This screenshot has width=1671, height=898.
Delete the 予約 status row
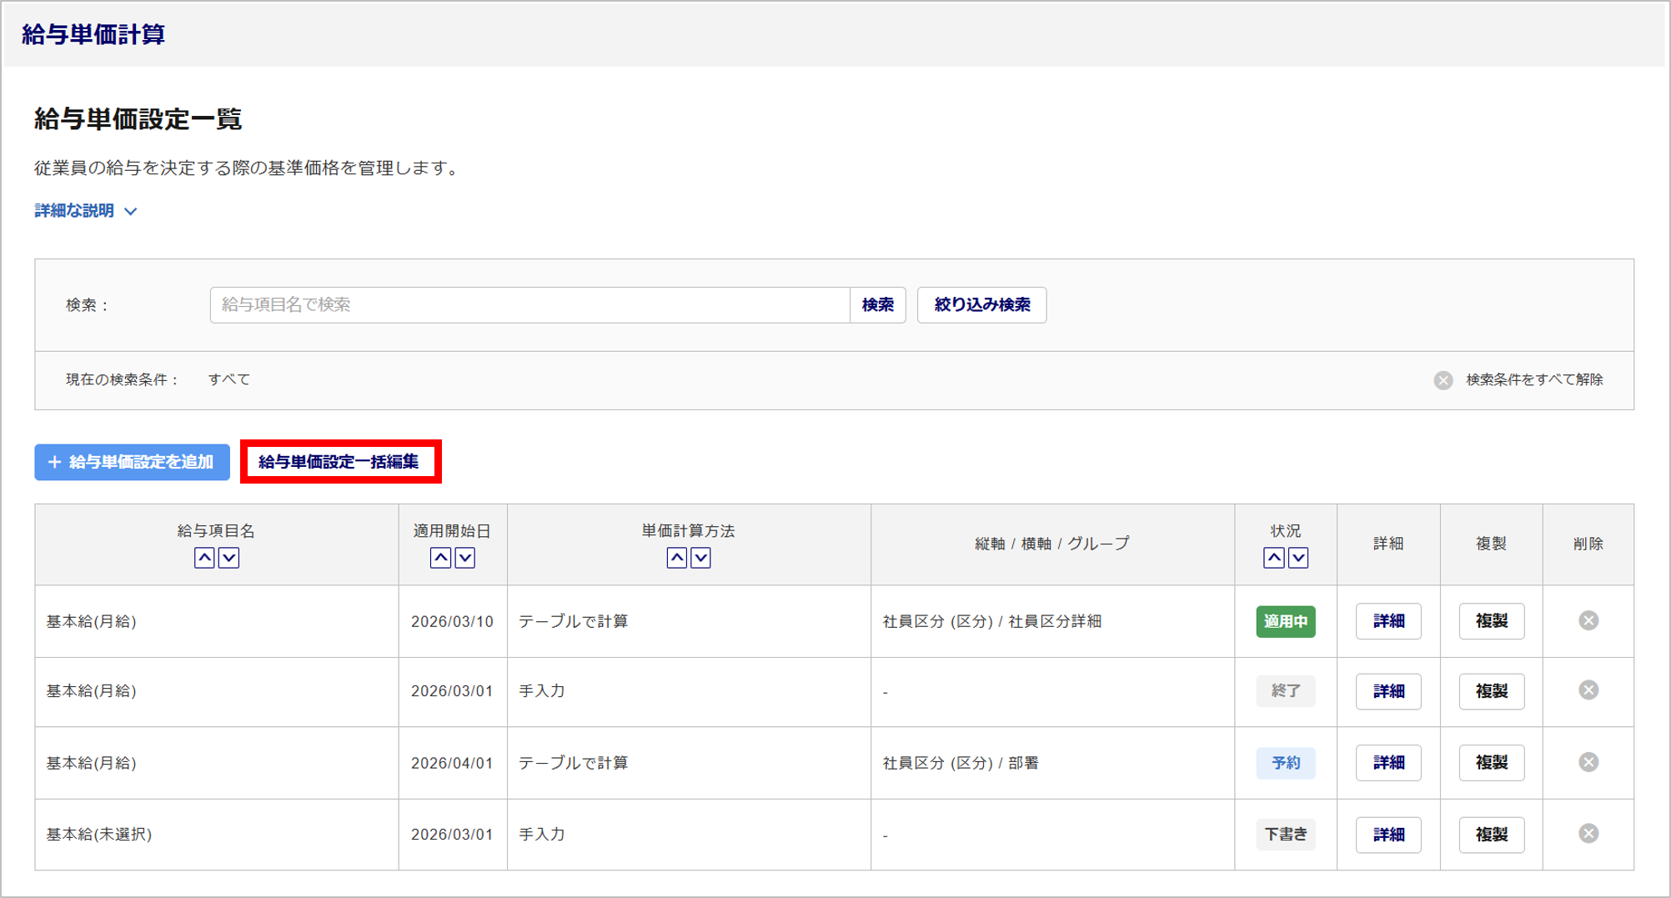pos(1588,762)
